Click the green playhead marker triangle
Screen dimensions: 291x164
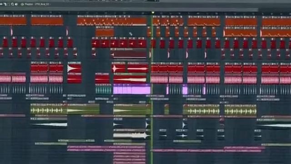coord(153,12)
